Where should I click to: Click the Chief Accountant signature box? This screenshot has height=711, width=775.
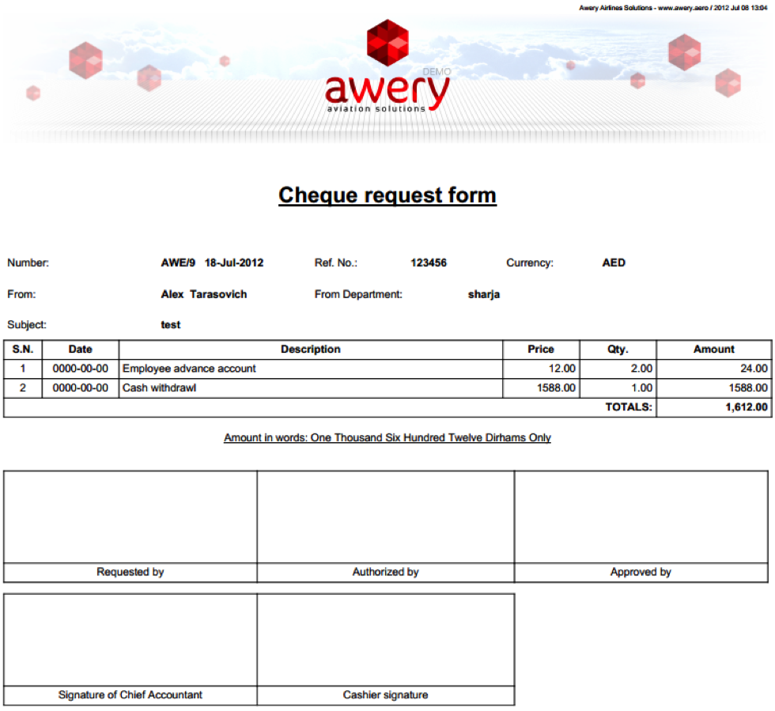(x=130, y=640)
